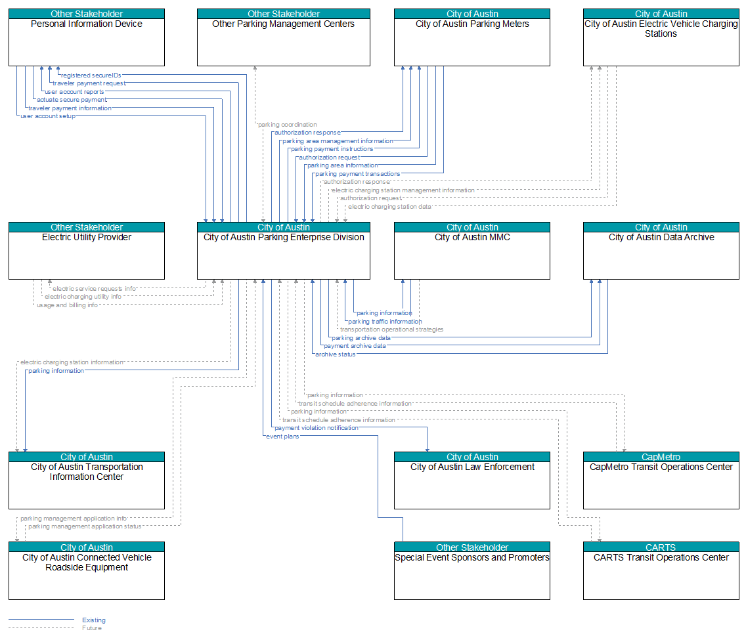The height and width of the screenshot is (640, 746).
Task: Click the 'archive status' flow label
Action: pyautogui.click(x=336, y=354)
